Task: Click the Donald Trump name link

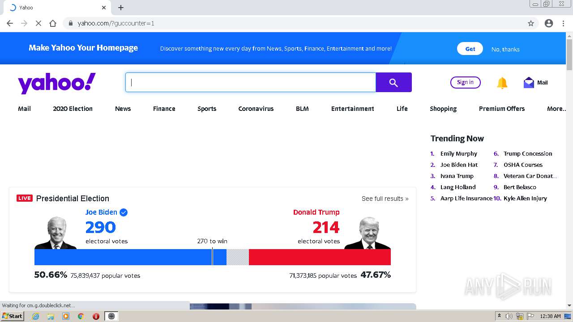Action: point(316,212)
